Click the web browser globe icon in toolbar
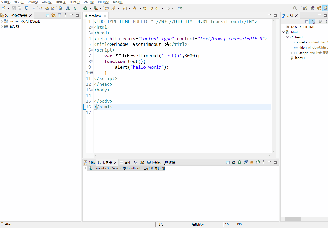The image size is (328, 228). [x=60, y=8]
